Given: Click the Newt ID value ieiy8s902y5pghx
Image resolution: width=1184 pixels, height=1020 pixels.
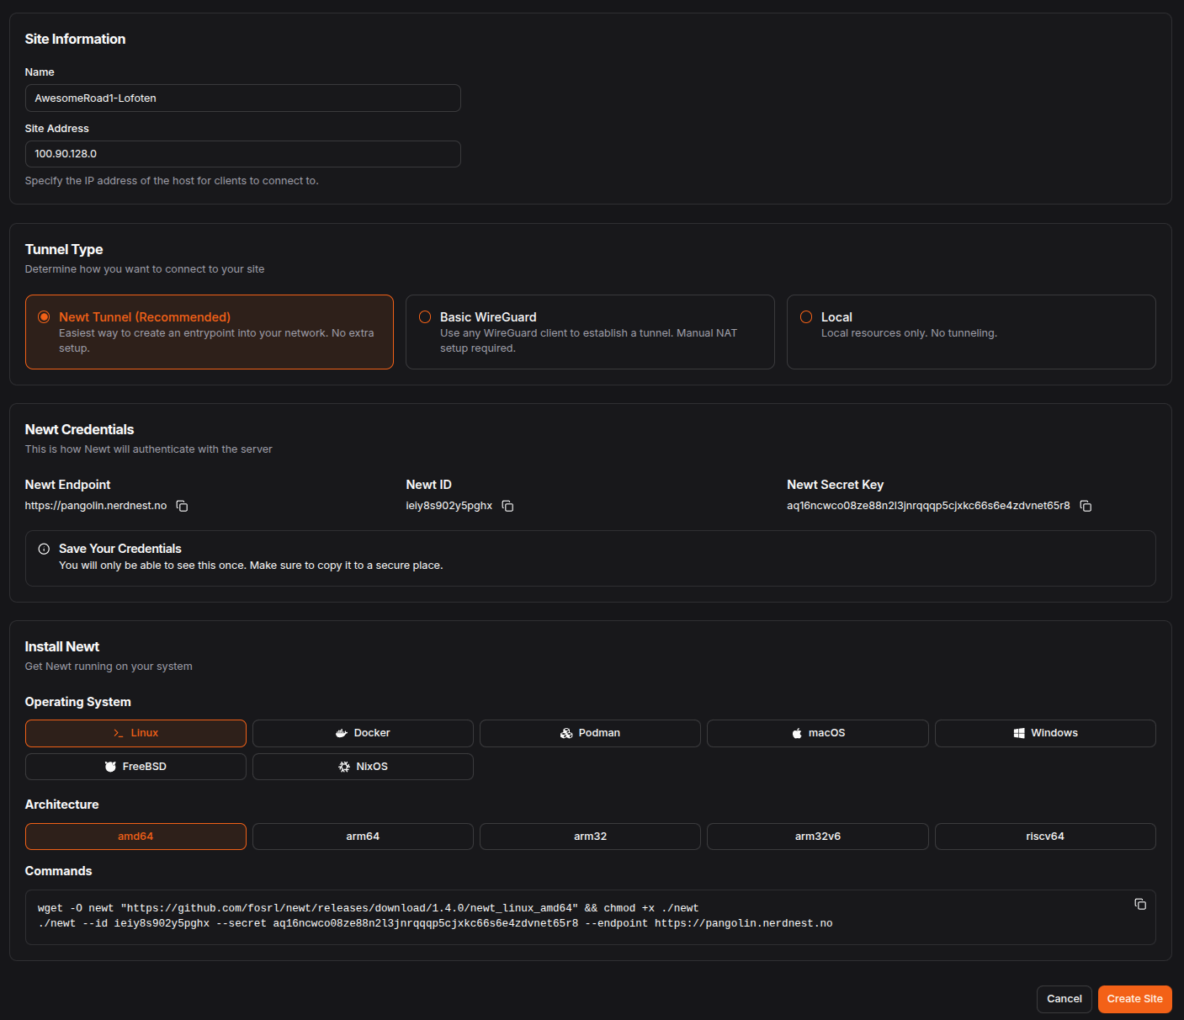Looking at the screenshot, I should (x=449, y=506).
